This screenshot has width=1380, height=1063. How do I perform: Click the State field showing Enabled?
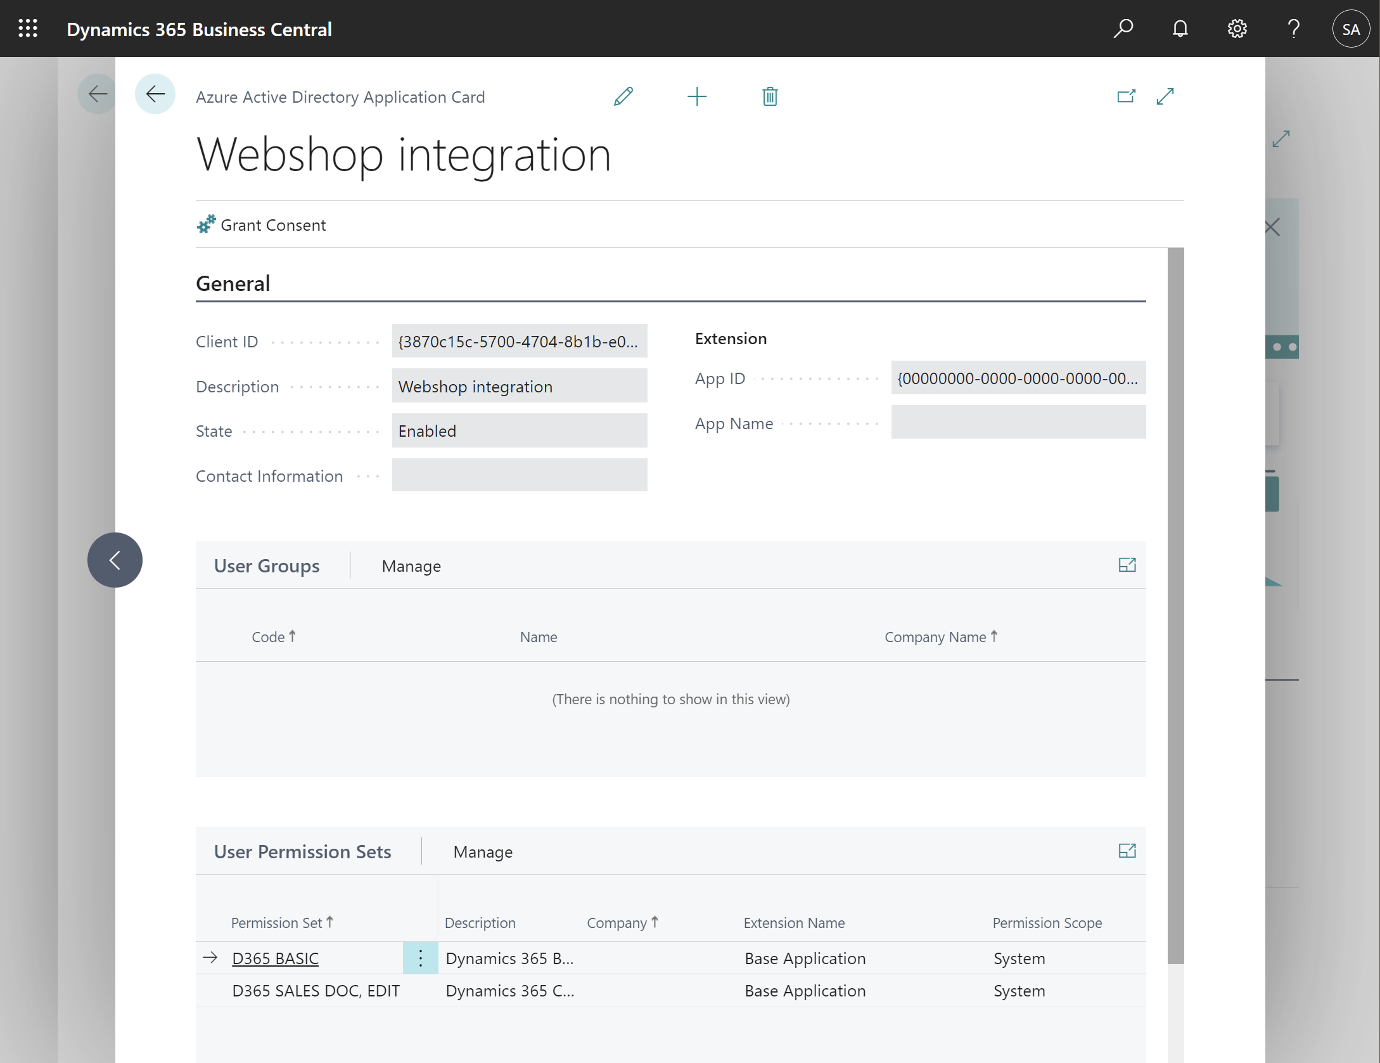point(520,430)
